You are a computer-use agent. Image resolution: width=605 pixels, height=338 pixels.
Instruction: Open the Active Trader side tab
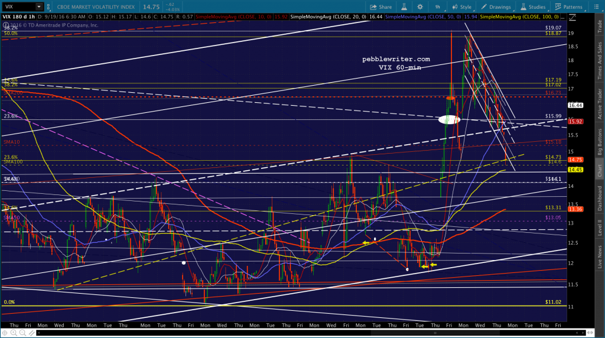[600, 103]
